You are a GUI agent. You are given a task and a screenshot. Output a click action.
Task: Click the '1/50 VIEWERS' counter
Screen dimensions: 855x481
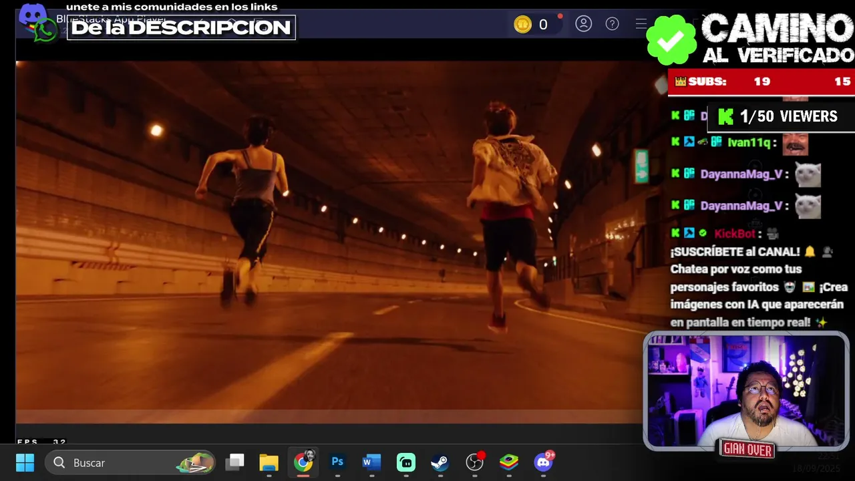779,116
